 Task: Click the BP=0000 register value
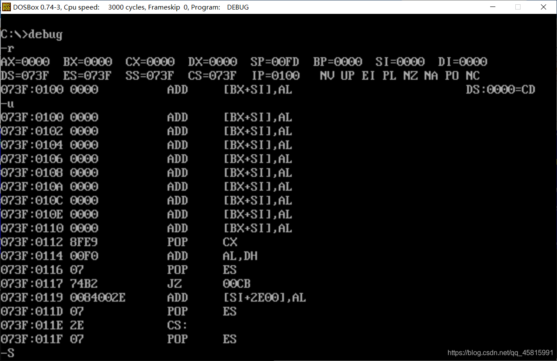[x=338, y=62]
